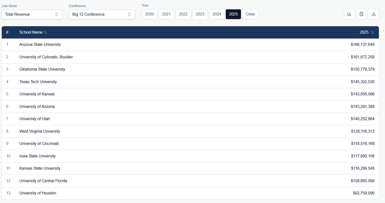Click the Line Items label

pos(9,6)
